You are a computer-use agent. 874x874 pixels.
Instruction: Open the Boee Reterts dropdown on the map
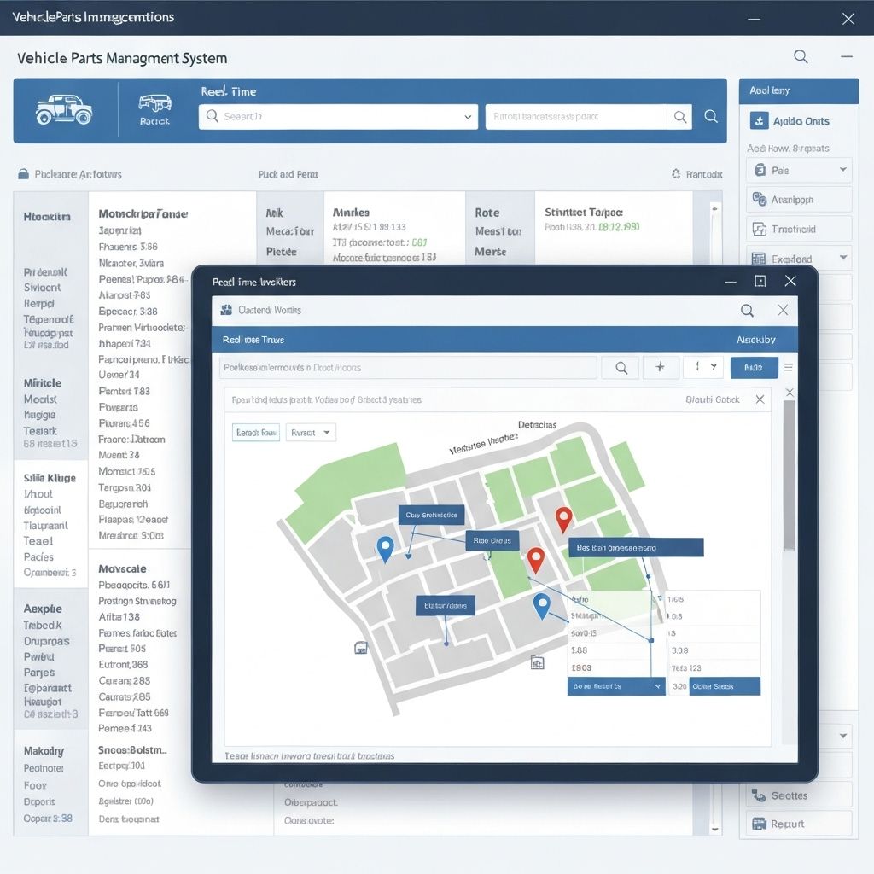656,686
